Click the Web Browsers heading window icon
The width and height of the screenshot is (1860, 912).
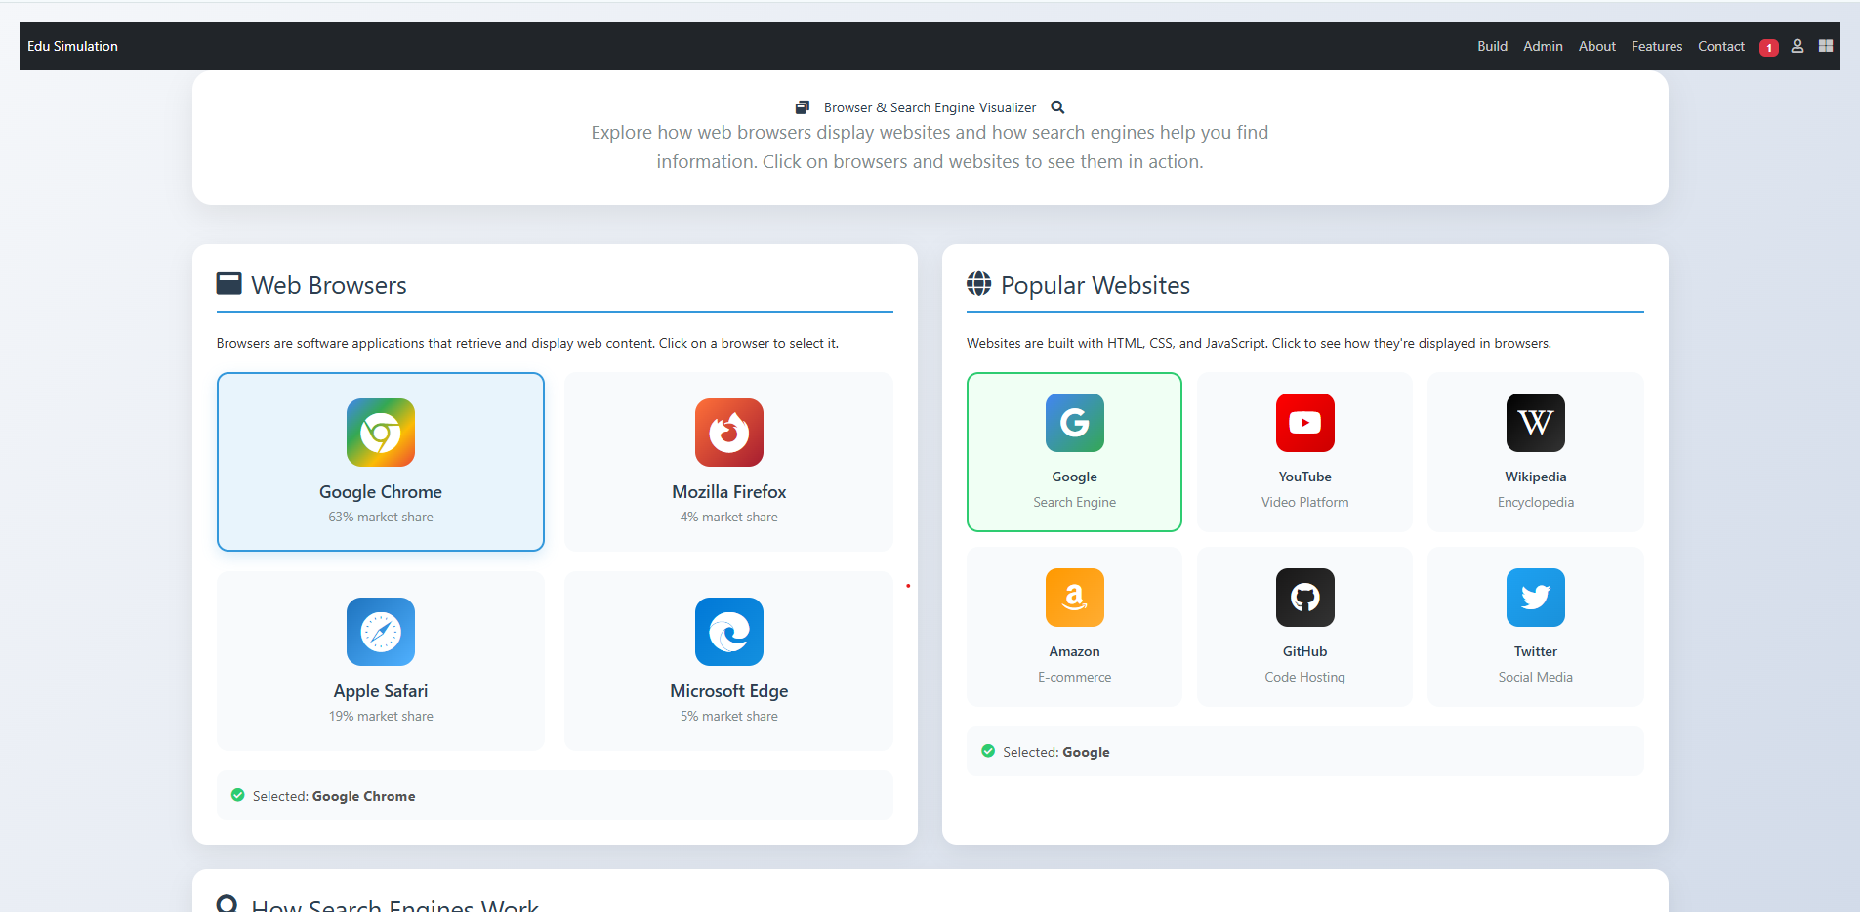tap(229, 284)
